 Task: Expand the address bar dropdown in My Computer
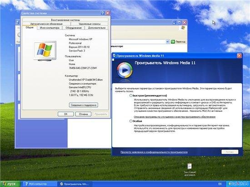pyautogui.click(x=167, y=42)
